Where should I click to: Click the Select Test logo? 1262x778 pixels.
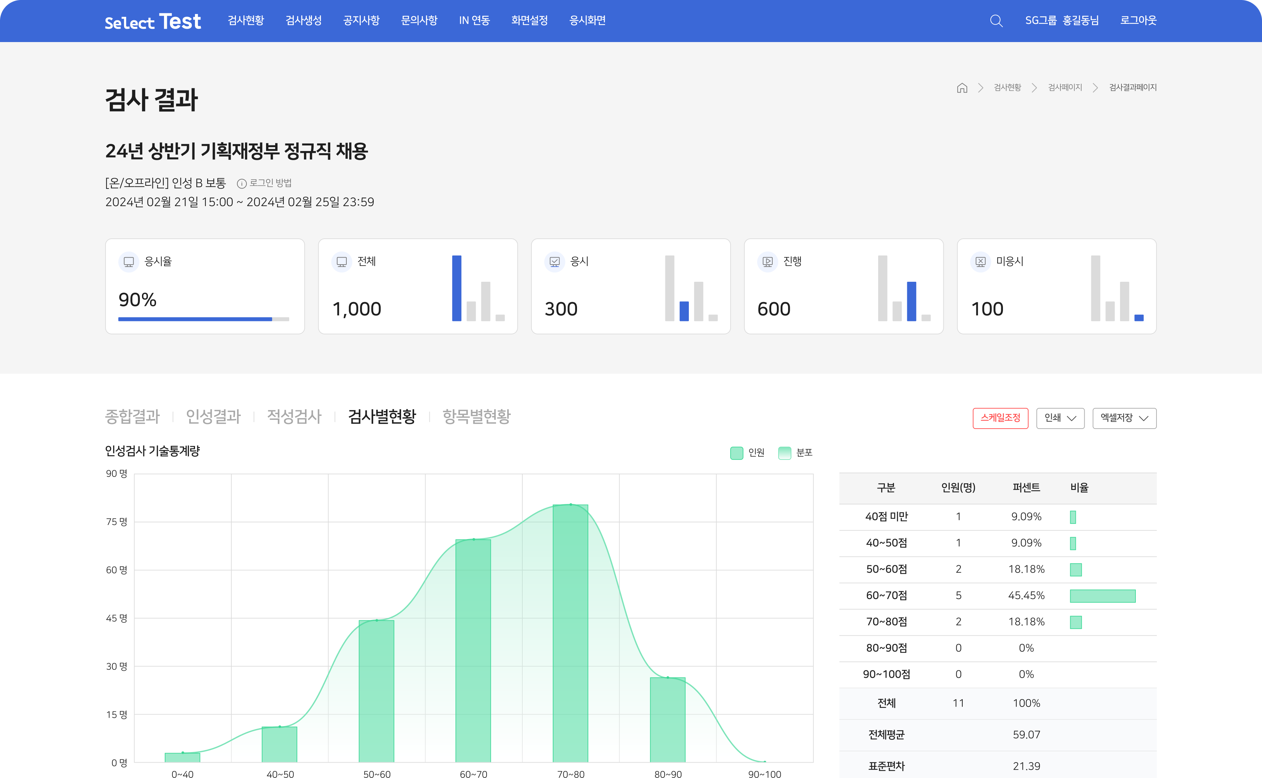pyautogui.click(x=153, y=21)
